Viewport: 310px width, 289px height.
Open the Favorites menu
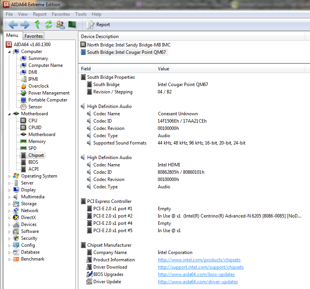[x=61, y=14]
